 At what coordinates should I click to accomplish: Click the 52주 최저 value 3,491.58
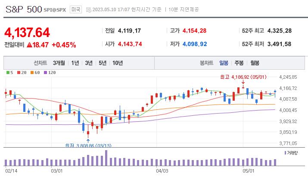[279, 44]
